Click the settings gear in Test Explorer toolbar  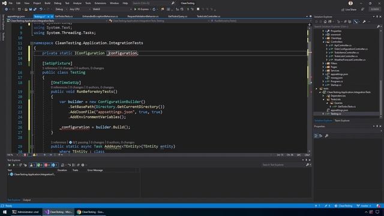click(83, 165)
